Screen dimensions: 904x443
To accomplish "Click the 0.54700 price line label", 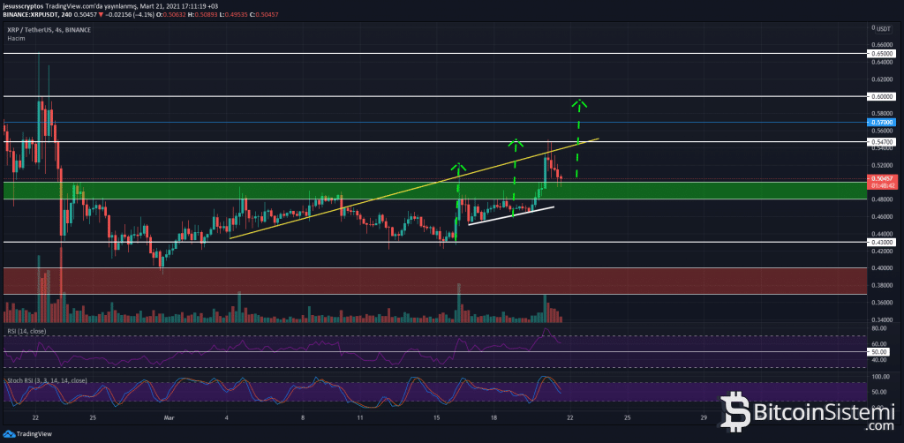I will [881, 142].
